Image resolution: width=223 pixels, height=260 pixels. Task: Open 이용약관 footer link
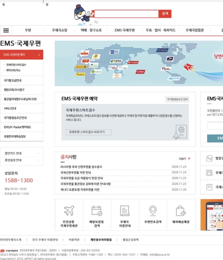click(74, 240)
